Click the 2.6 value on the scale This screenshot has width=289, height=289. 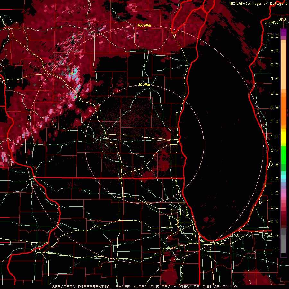coord(275,165)
